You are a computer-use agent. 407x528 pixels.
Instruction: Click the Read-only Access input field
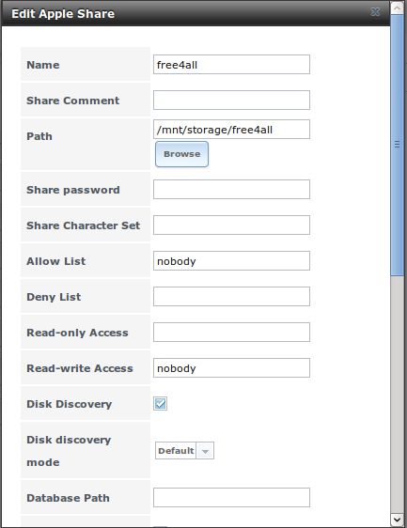click(231, 332)
